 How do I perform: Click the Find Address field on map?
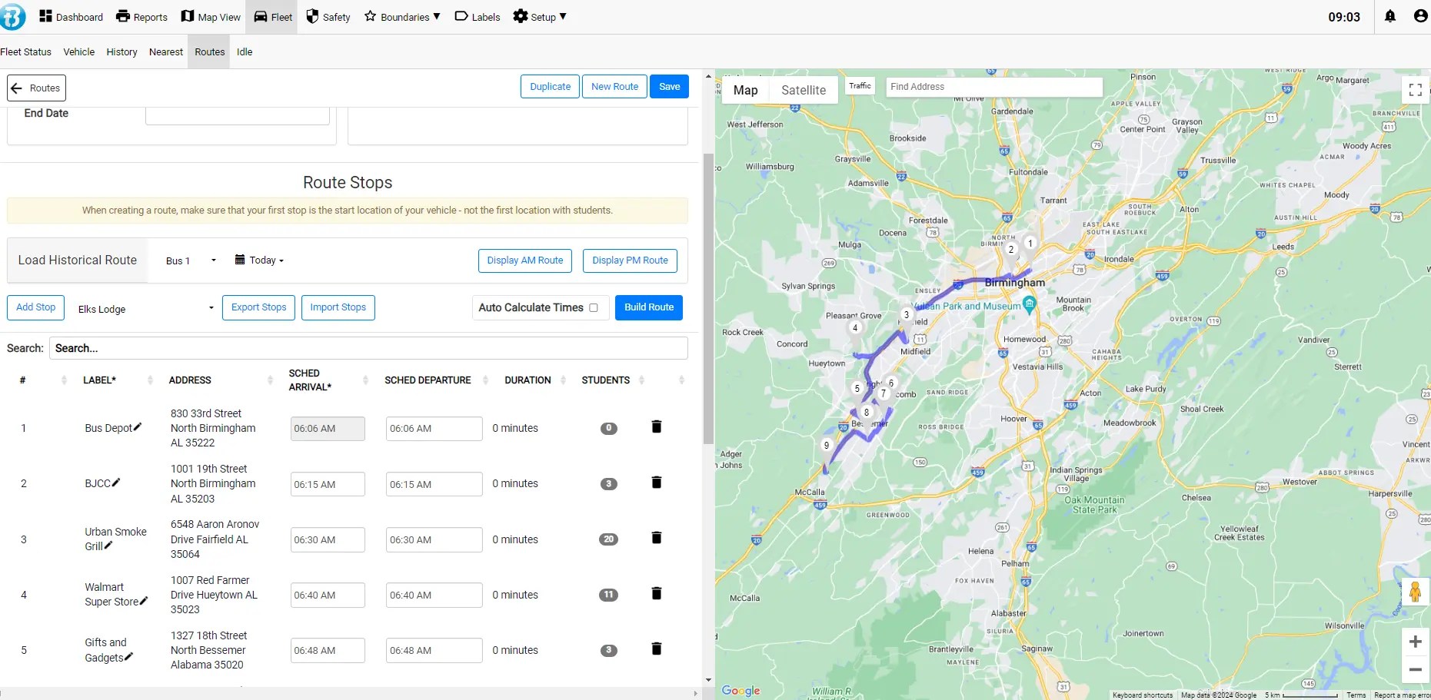993,87
